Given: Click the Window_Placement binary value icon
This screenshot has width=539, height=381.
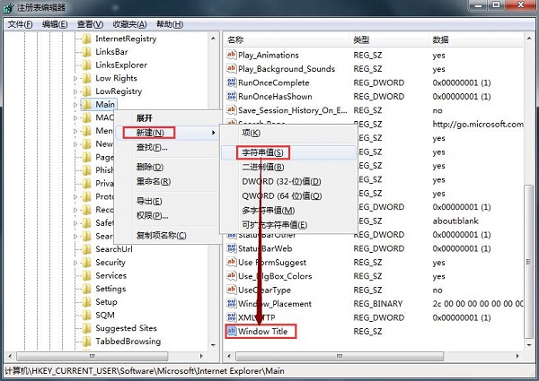Looking at the screenshot, I should point(231,304).
